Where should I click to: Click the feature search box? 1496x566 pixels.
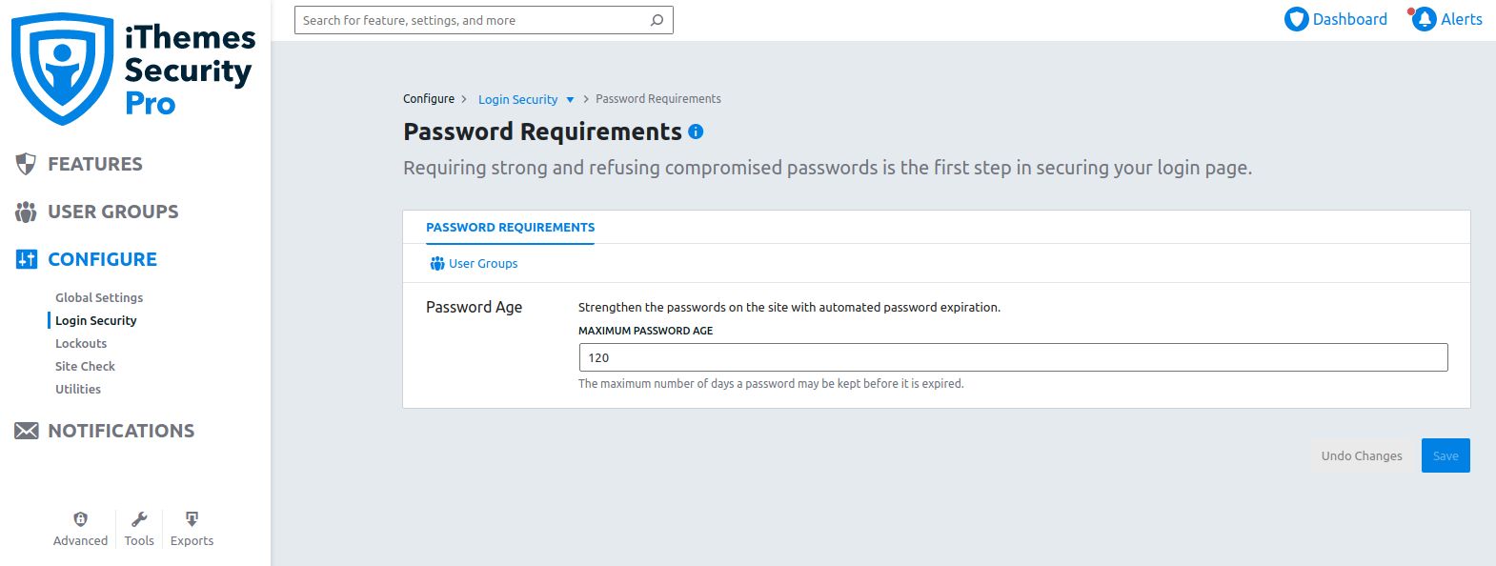pos(472,20)
